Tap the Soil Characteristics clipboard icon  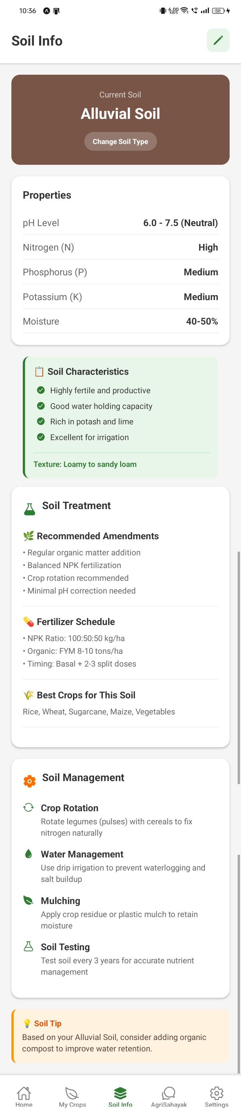coord(39,371)
